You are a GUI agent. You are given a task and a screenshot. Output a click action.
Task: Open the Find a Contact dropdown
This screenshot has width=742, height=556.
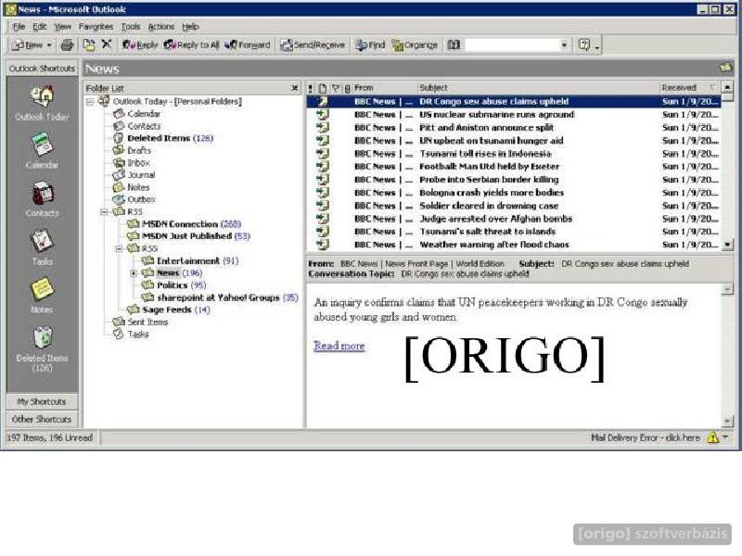click(x=564, y=44)
